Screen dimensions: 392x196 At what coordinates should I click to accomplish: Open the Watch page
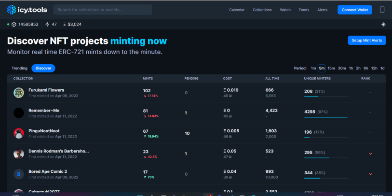click(x=285, y=10)
